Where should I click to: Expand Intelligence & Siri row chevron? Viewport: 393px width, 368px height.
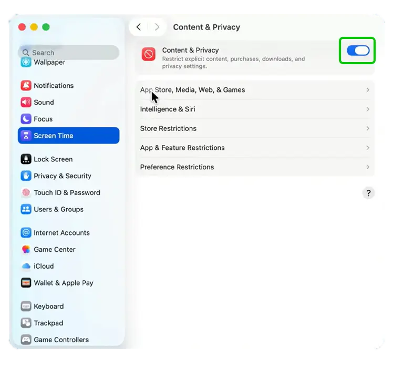tap(367, 109)
